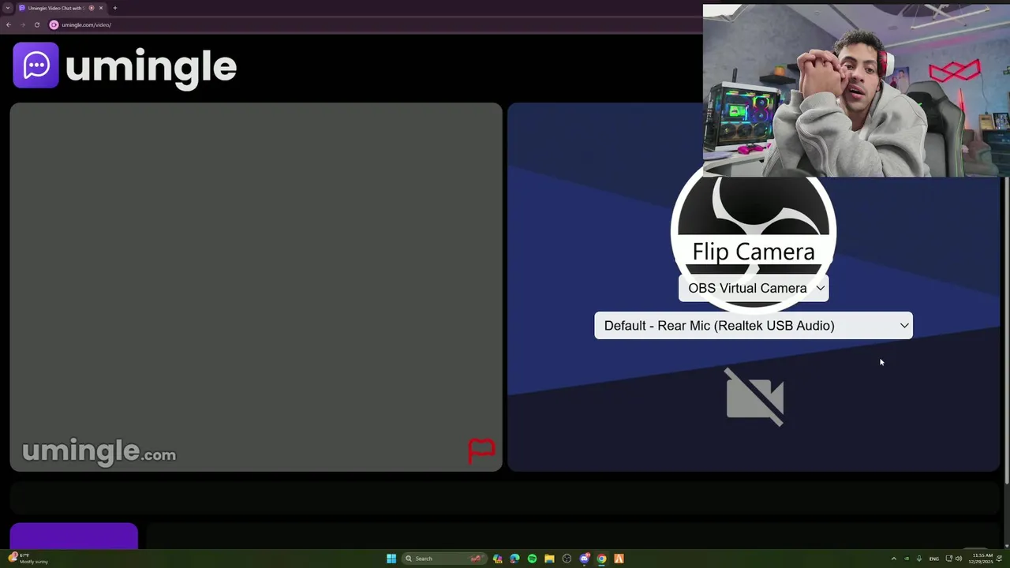Open the volume tray icon

click(x=959, y=559)
